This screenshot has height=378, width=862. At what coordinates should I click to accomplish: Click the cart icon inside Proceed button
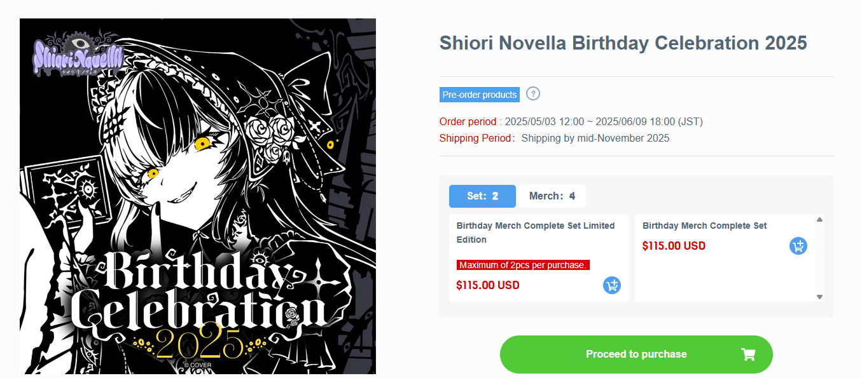tap(748, 354)
